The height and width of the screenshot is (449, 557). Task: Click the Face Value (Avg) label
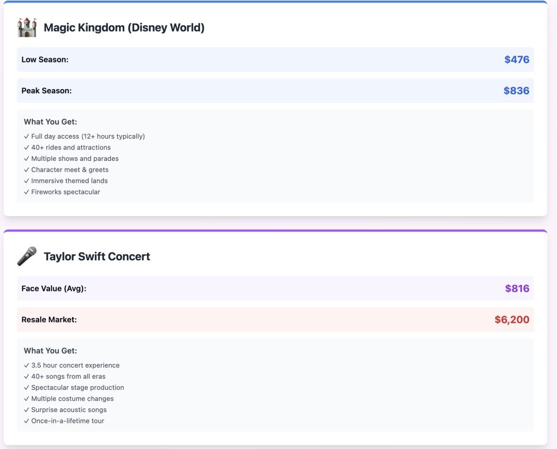tap(54, 289)
